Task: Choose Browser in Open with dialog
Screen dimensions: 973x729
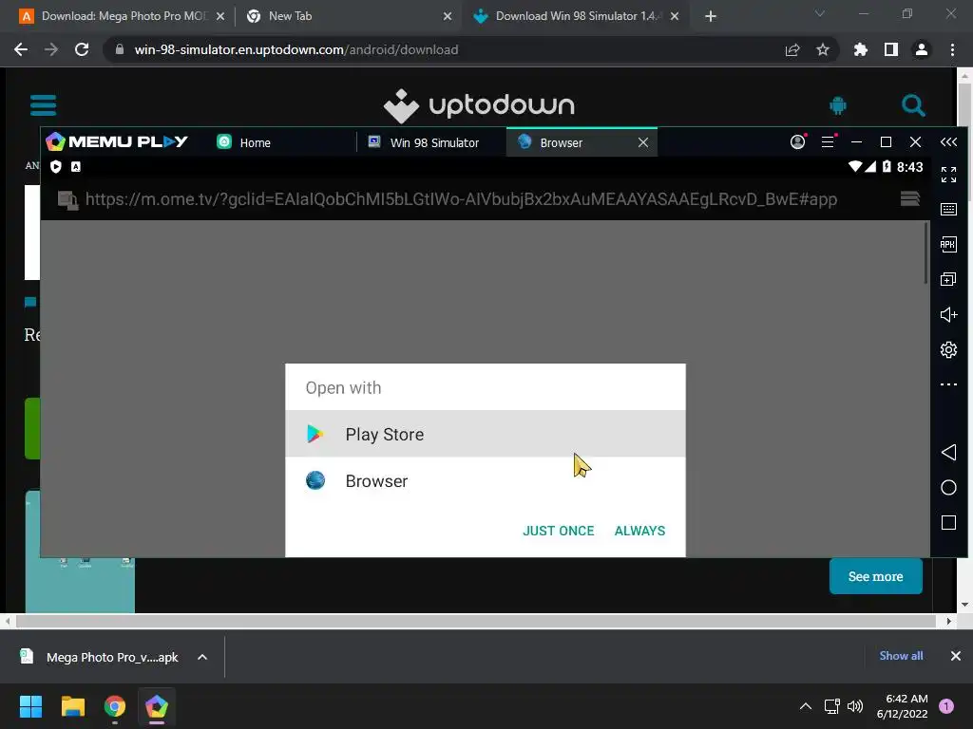Action: (486, 481)
